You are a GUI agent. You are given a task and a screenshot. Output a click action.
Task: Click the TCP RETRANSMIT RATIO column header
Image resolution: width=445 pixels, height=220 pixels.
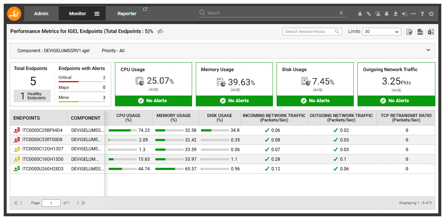tap(406, 118)
